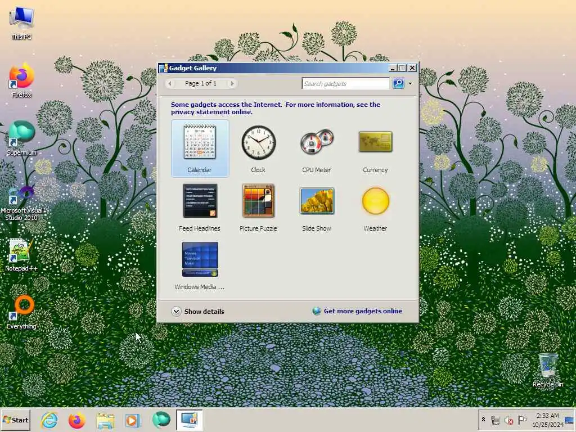The height and width of the screenshot is (432, 576).
Task: Choose the CPU Meter gadget
Action: click(317, 148)
